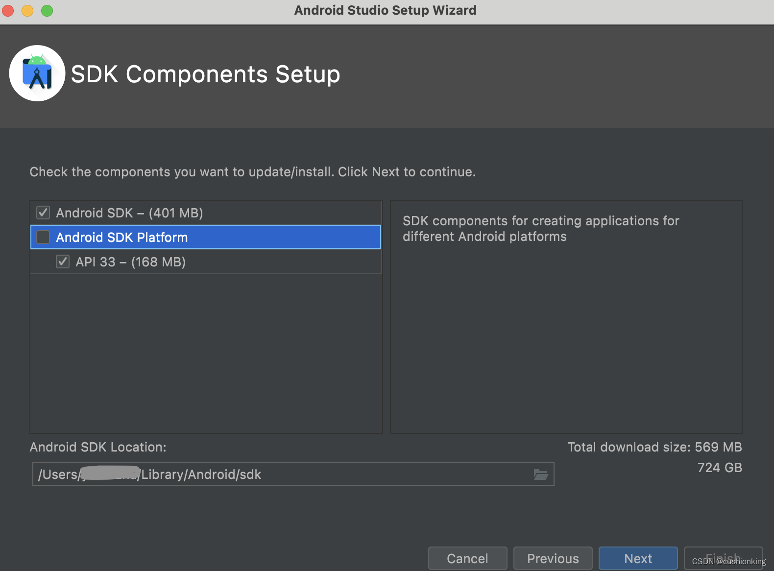The image size is (774, 571).
Task: Select the Android SDK – (401 MB) row label
Action: [x=129, y=213]
